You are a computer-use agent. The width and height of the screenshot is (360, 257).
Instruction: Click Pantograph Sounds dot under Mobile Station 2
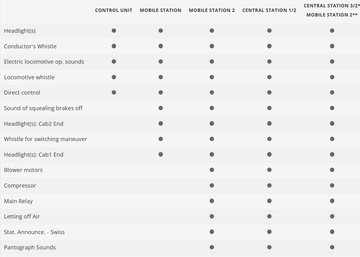pyautogui.click(x=212, y=247)
